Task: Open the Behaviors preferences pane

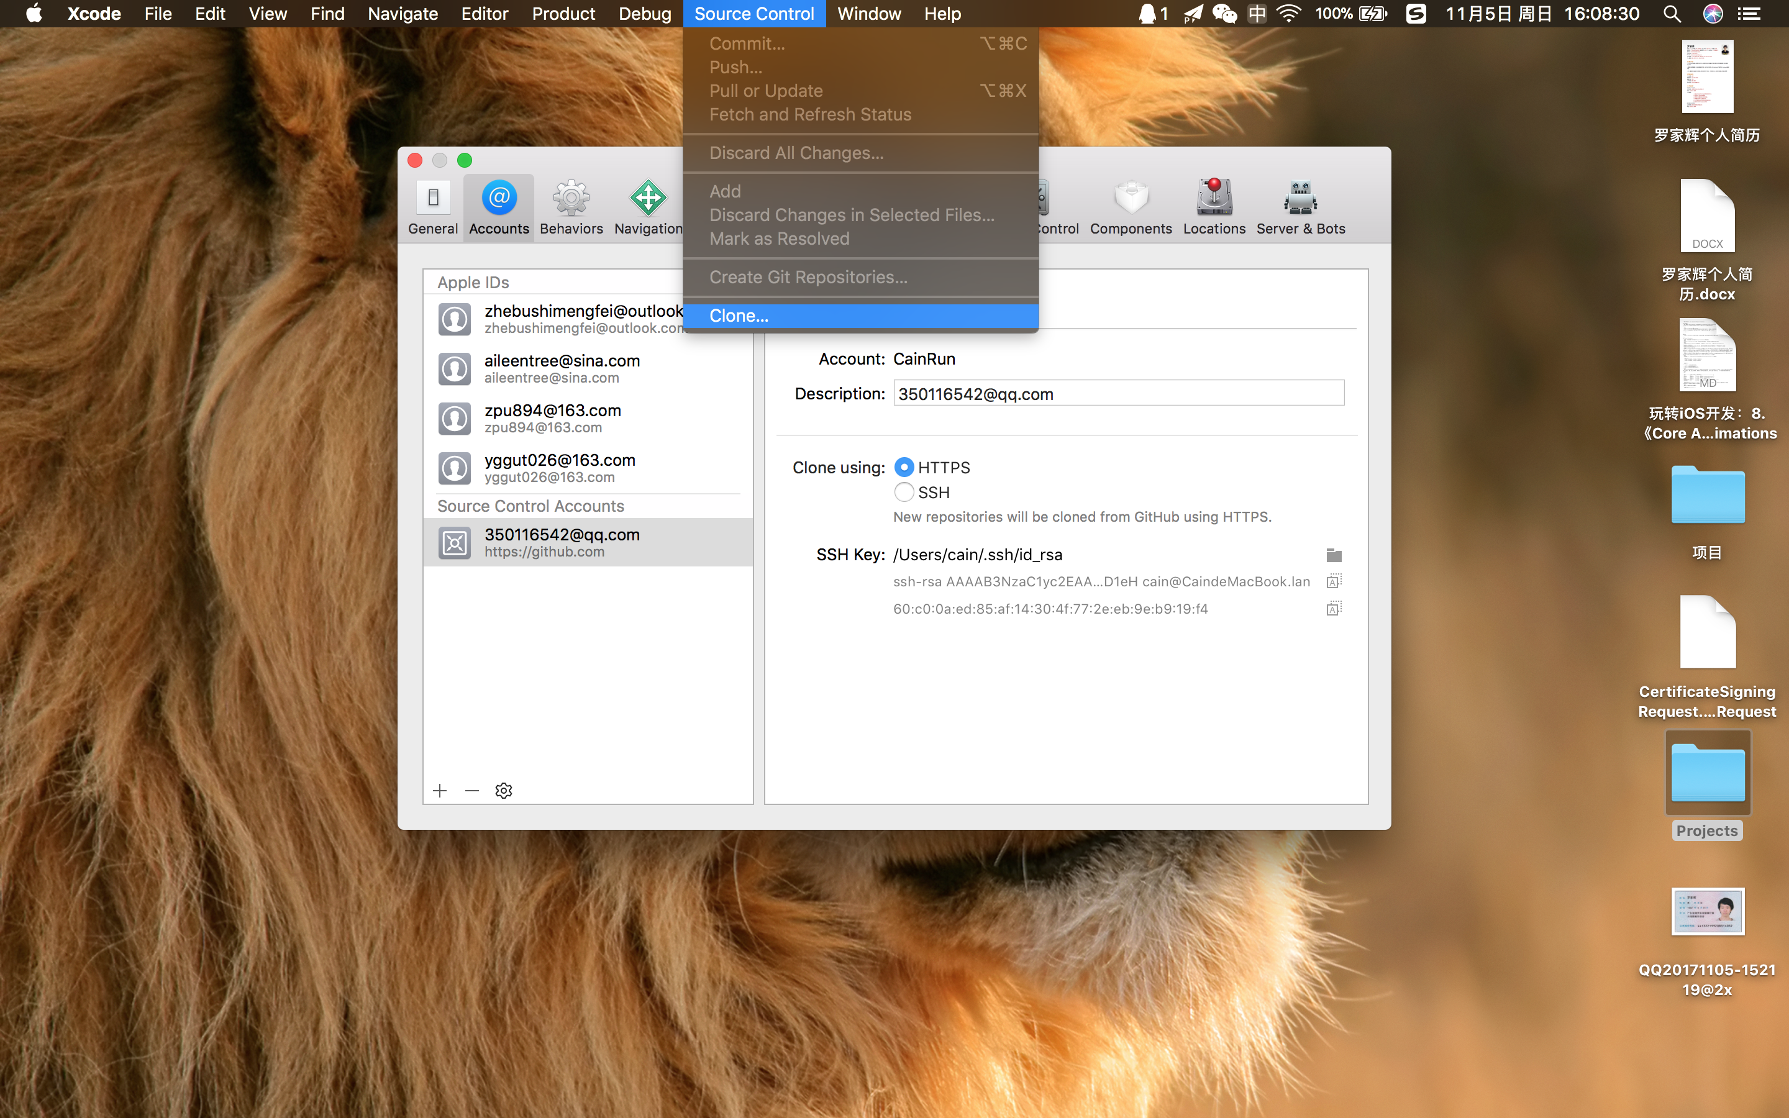Action: [x=571, y=208]
